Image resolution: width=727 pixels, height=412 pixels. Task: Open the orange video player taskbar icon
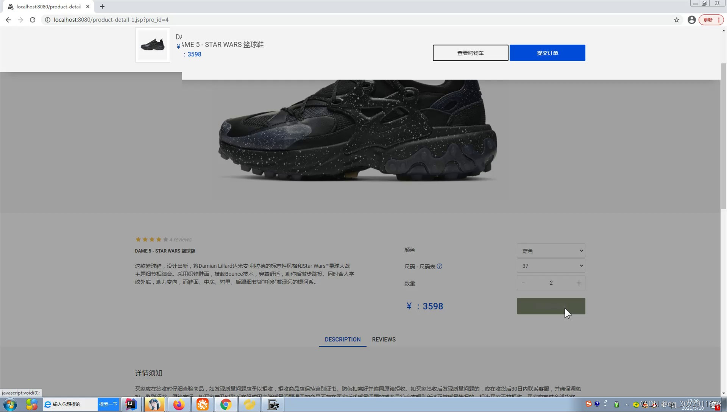pos(202,404)
